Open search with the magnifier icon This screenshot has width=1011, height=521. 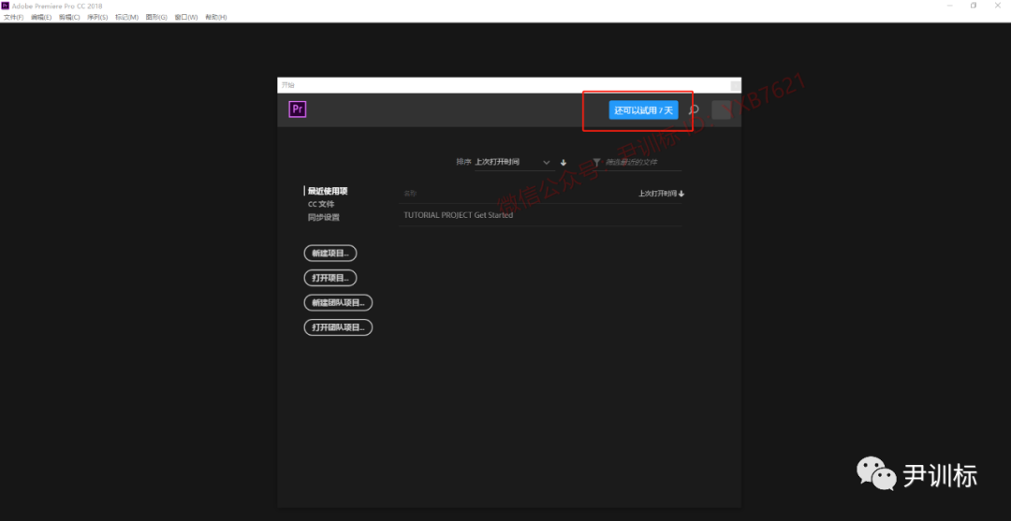coord(694,110)
